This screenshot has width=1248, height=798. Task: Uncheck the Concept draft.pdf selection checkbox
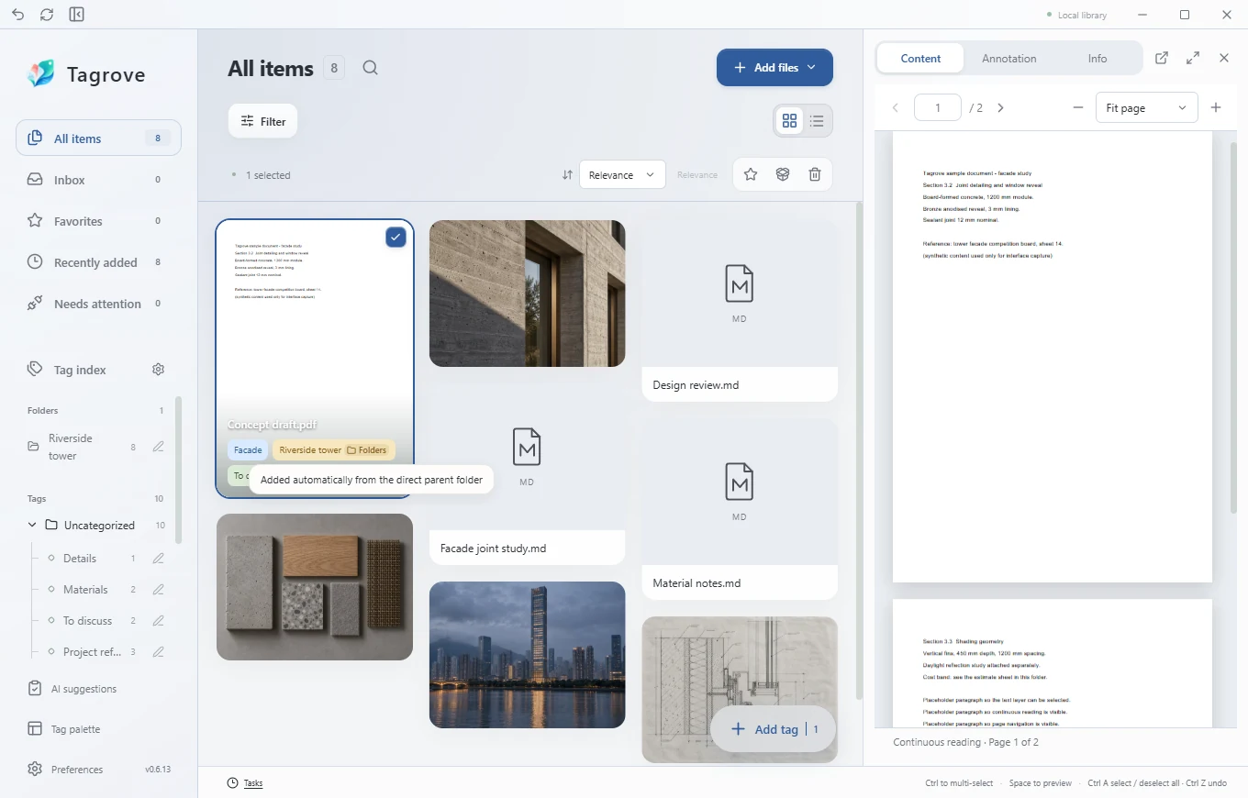click(396, 238)
